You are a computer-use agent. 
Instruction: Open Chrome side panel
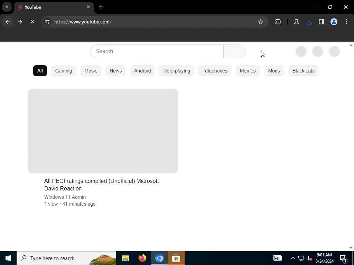pyautogui.click(x=321, y=22)
